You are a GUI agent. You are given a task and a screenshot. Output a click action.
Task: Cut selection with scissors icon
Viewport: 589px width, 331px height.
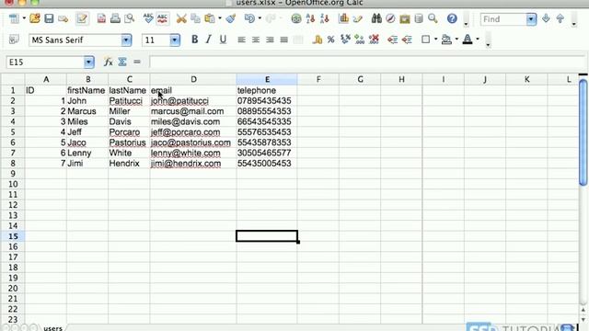click(x=181, y=18)
